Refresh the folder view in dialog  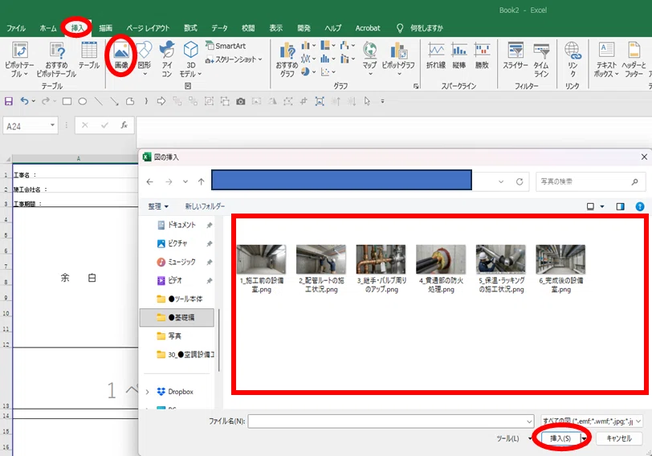point(520,181)
